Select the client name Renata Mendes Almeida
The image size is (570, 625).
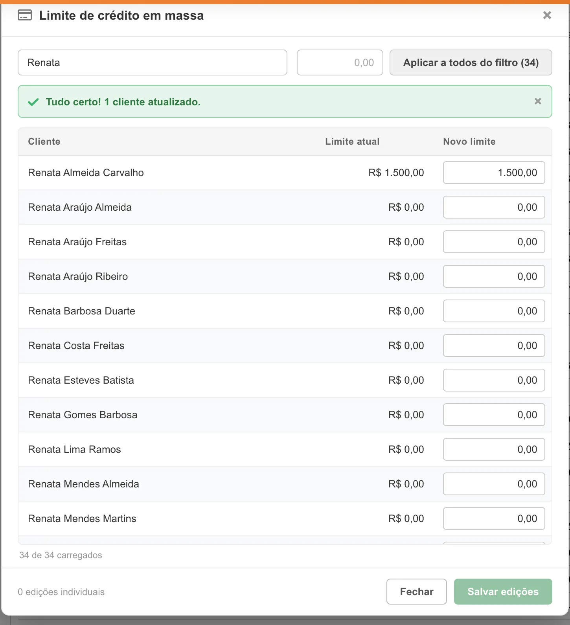pos(83,484)
